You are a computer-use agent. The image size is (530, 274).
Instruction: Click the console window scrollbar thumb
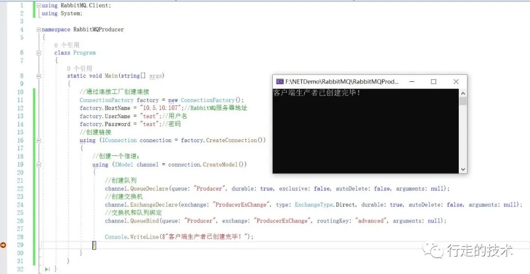click(x=463, y=101)
